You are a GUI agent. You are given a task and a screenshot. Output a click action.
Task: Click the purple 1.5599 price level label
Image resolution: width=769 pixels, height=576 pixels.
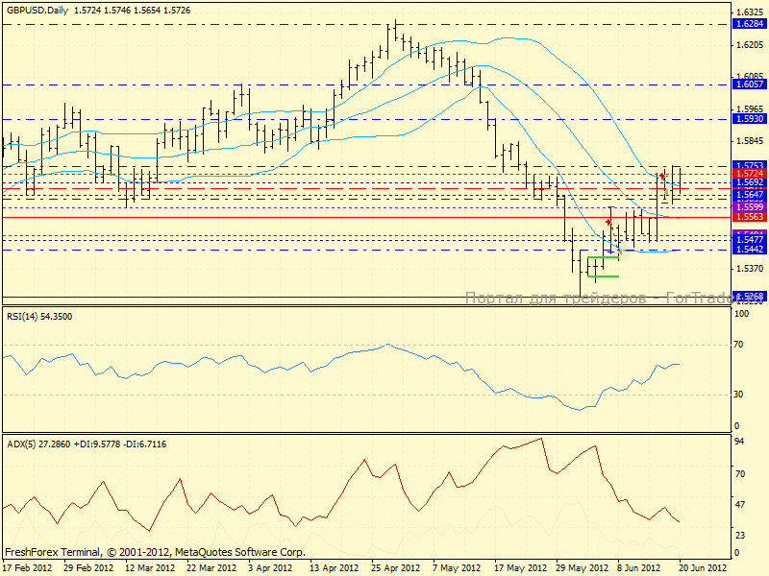tap(748, 206)
